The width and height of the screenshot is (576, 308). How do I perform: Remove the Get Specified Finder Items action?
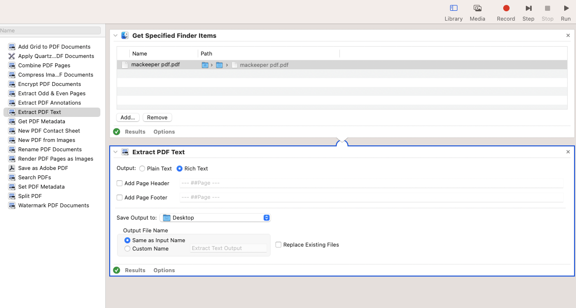point(568,35)
